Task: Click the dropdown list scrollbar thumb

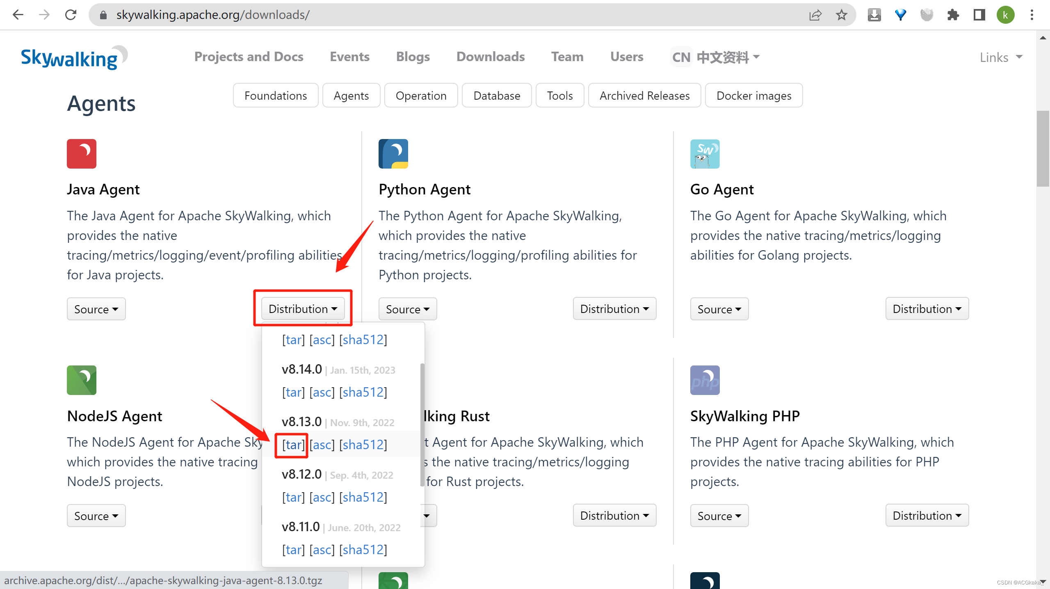Action: pyautogui.click(x=422, y=425)
